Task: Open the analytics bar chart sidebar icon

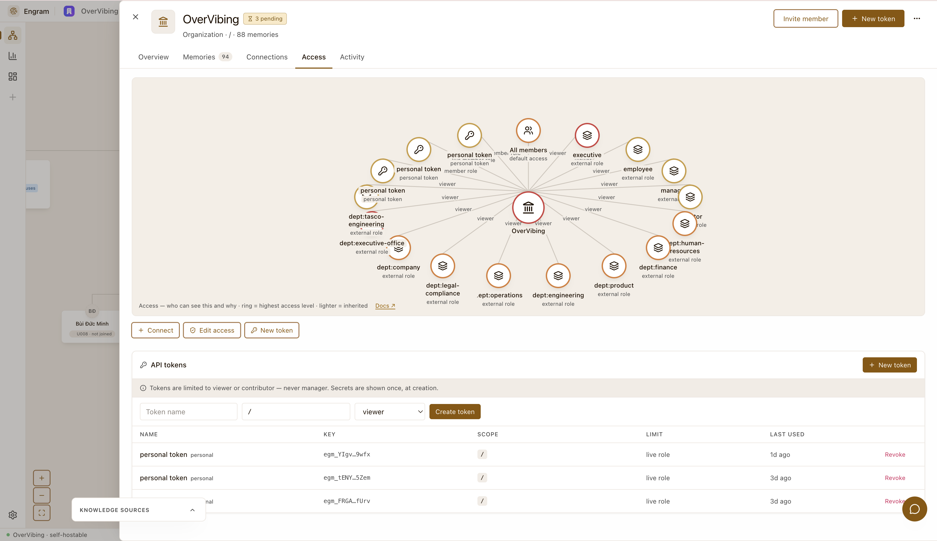Action: 13,56
